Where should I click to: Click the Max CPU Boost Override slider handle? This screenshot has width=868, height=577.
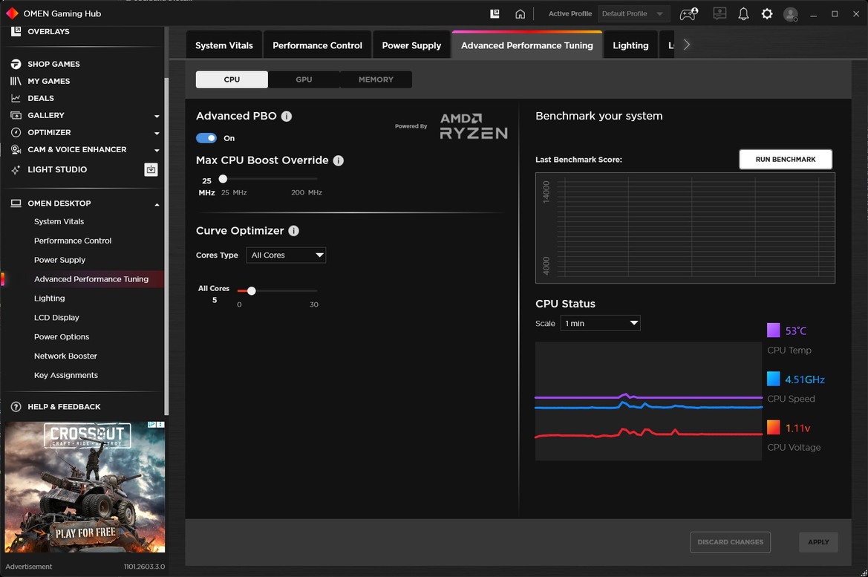pyautogui.click(x=223, y=179)
